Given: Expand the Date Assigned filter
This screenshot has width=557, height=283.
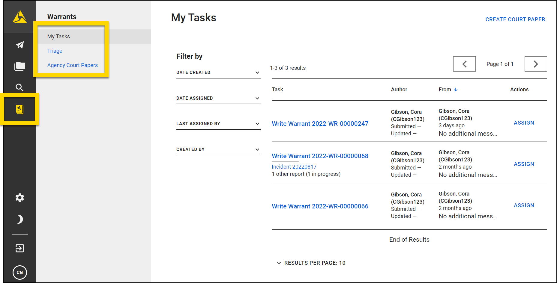Looking at the screenshot, I should pyautogui.click(x=218, y=98).
